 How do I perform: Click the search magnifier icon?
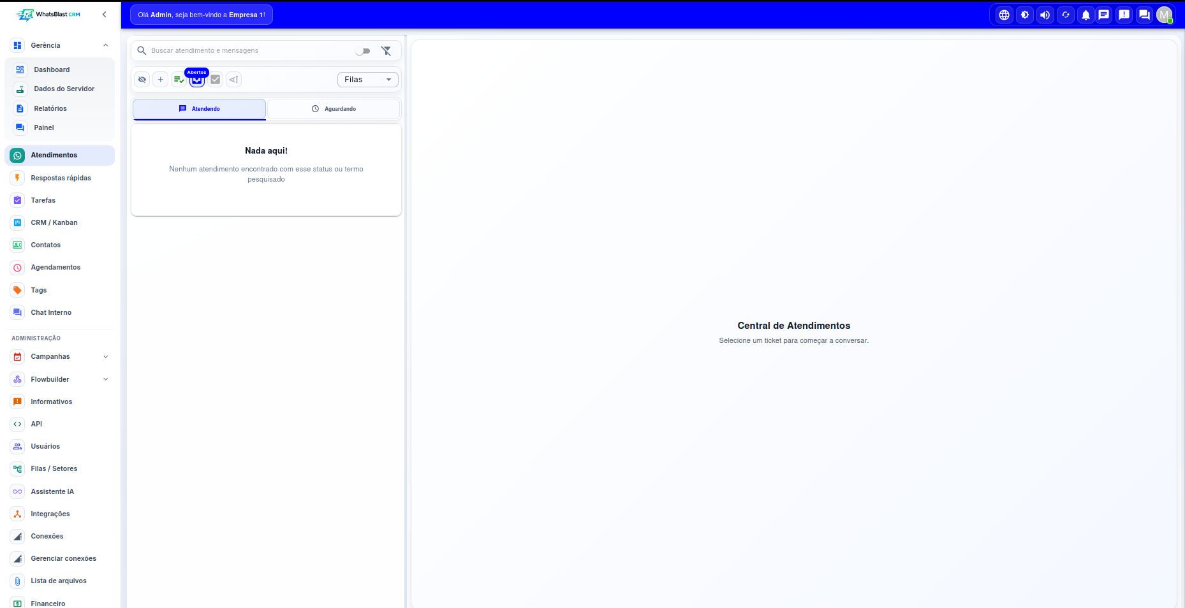(142, 50)
